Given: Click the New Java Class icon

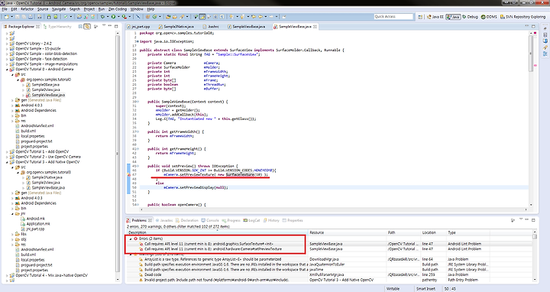Looking at the screenshot, I should click(x=154, y=17).
